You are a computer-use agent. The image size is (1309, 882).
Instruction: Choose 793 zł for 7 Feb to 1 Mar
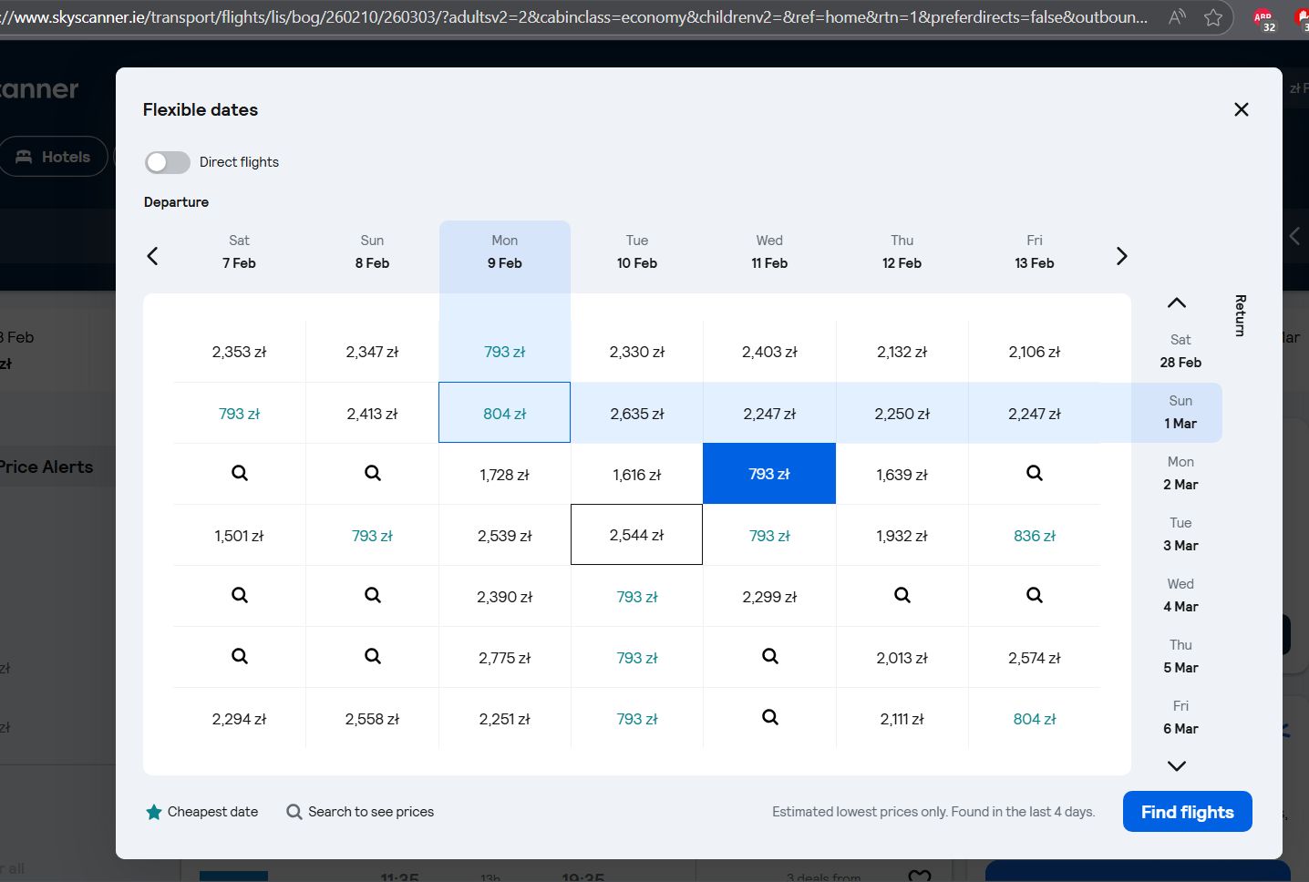(240, 414)
